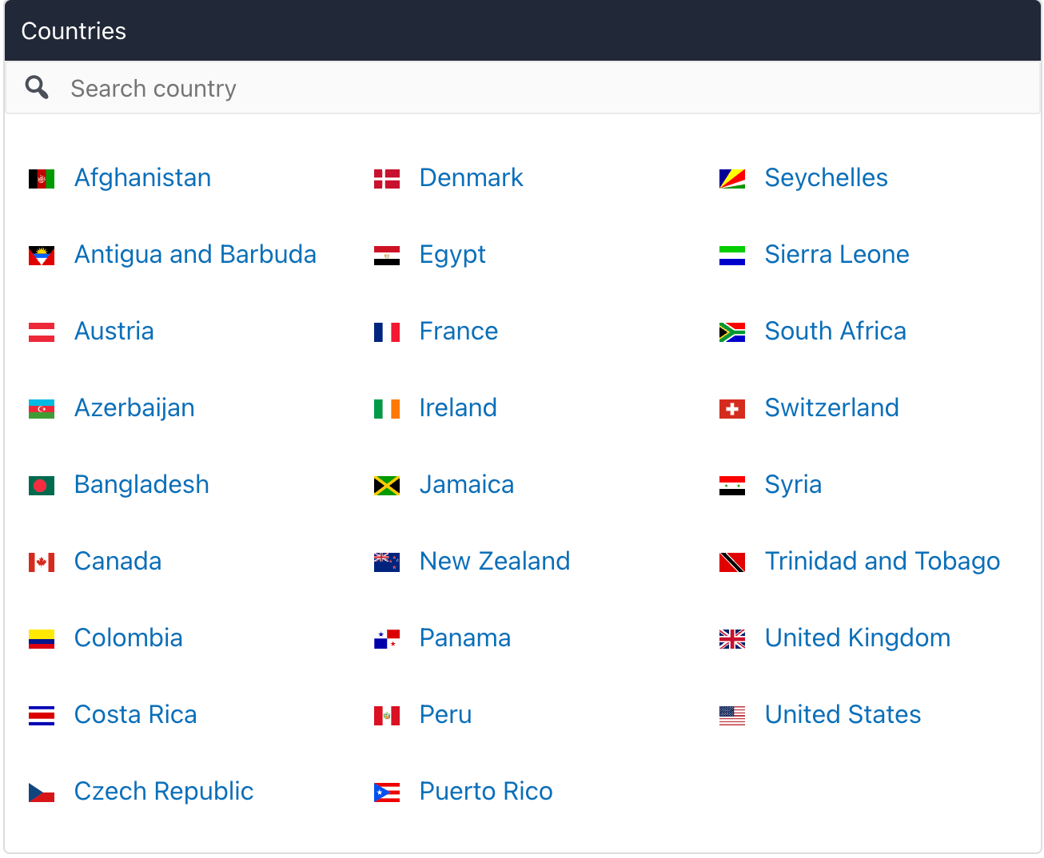Open the Costa Rica link
1044x858 pixels.
[135, 715]
